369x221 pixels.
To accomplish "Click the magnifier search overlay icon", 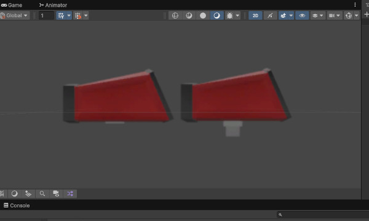I will tap(42, 193).
